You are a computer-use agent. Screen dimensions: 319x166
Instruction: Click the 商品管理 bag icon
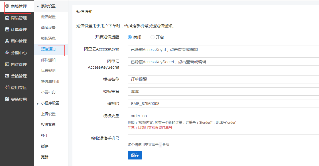coord(7,18)
